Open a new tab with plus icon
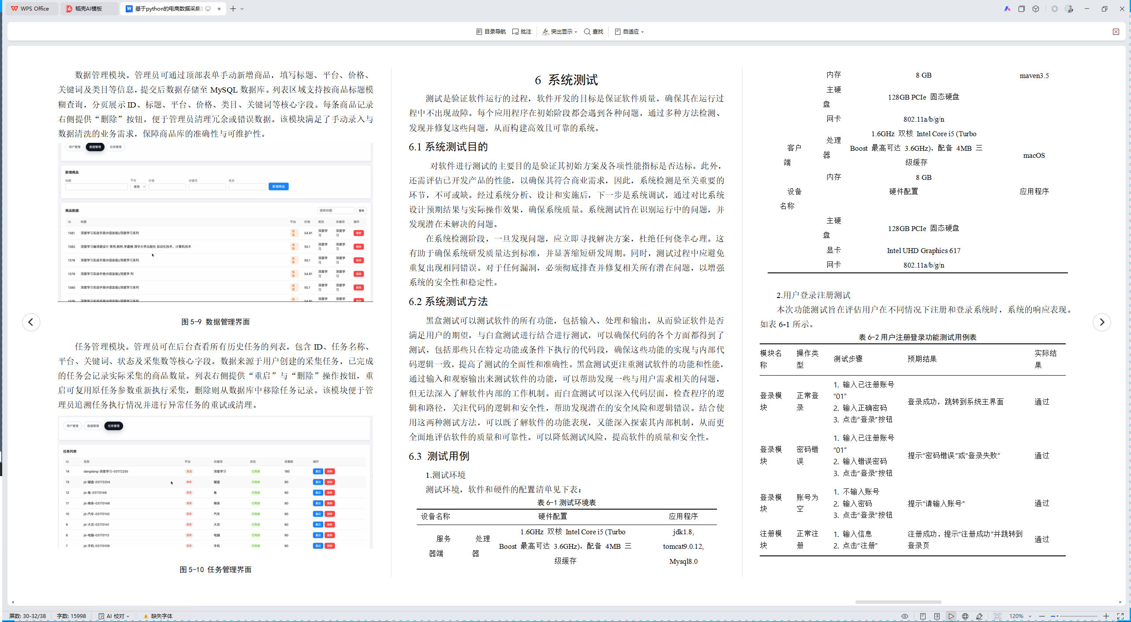 [x=233, y=8]
